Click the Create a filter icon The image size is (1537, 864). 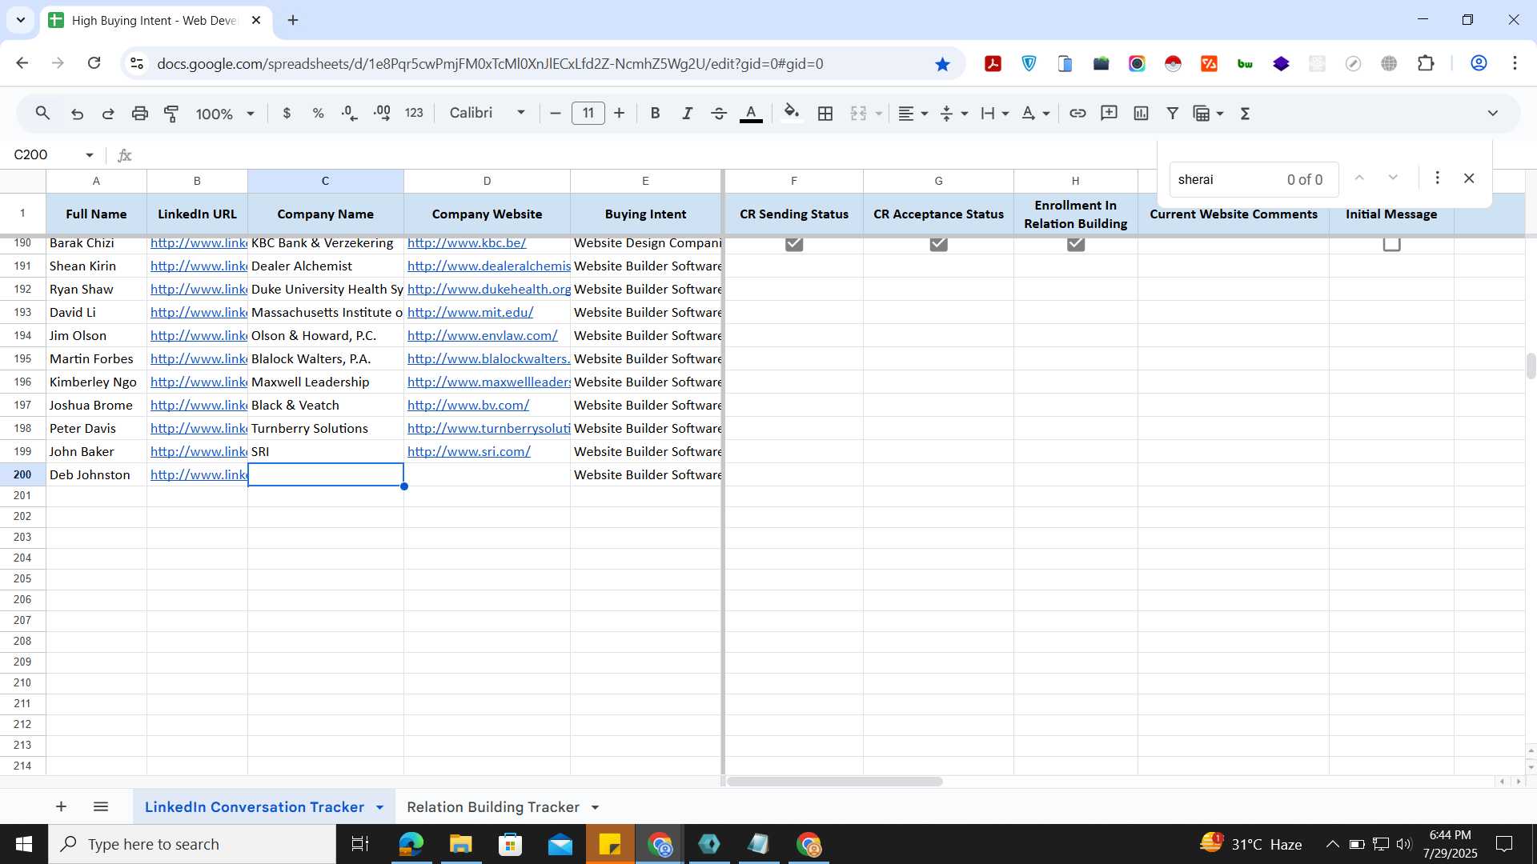pos(1172,114)
